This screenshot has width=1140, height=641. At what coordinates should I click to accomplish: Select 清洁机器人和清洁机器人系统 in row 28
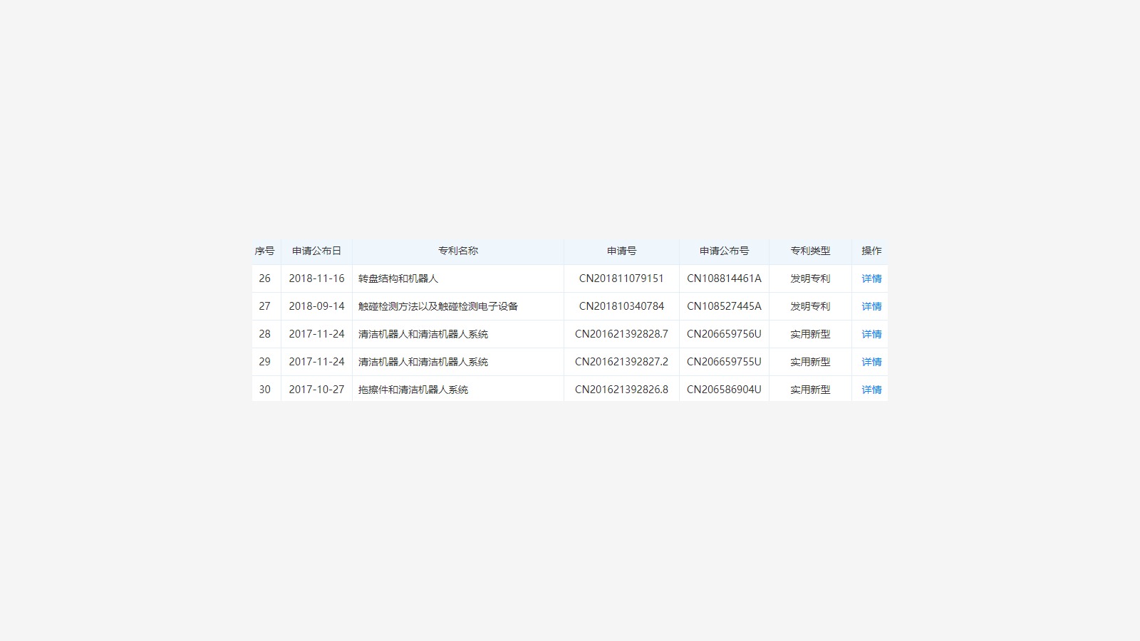click(x=423, y=334)
